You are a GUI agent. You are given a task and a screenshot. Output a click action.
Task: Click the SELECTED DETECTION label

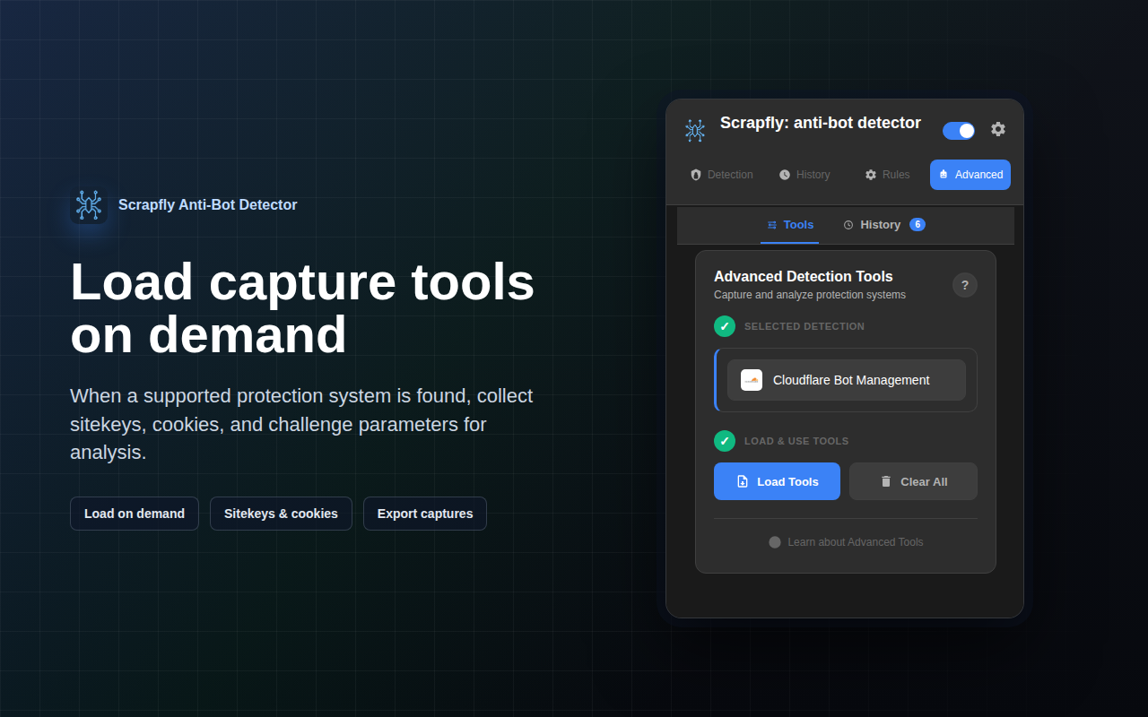point(804,326)
